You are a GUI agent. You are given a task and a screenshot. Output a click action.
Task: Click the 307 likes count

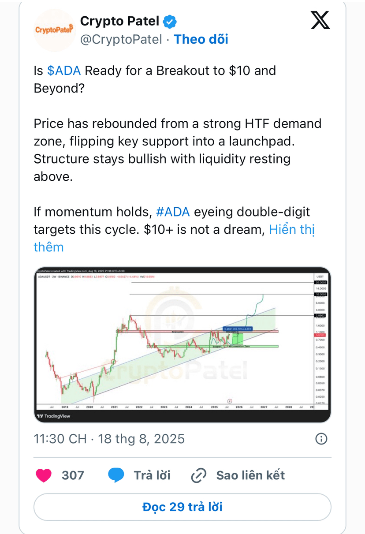click(73, 475)
